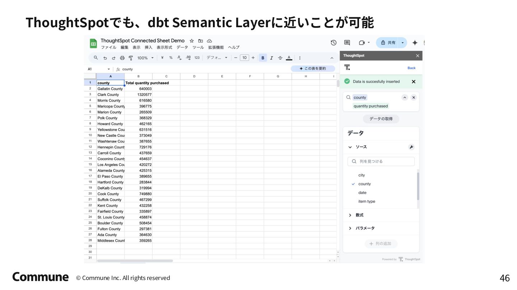Open the Format (表示形式) menu
This screenshot has width=517, height=290.
click(164, 47)
